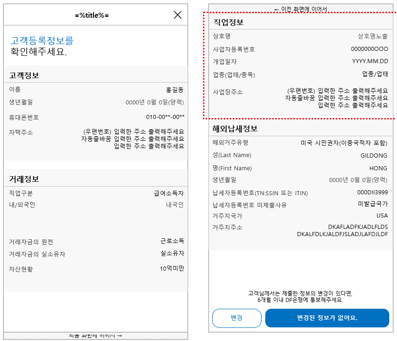Close the customer info popup with X

(179, 14)
